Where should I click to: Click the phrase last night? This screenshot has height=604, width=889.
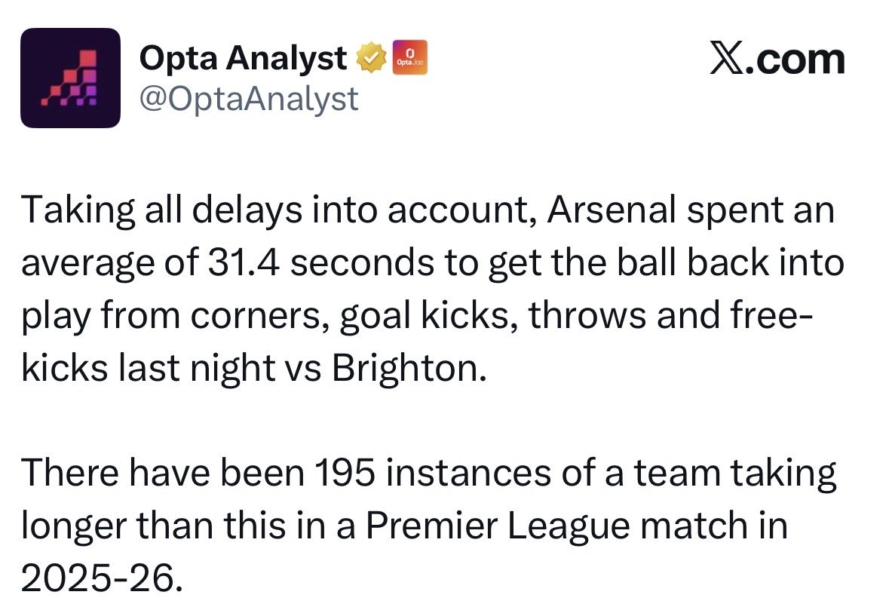[x=197, y=368]
